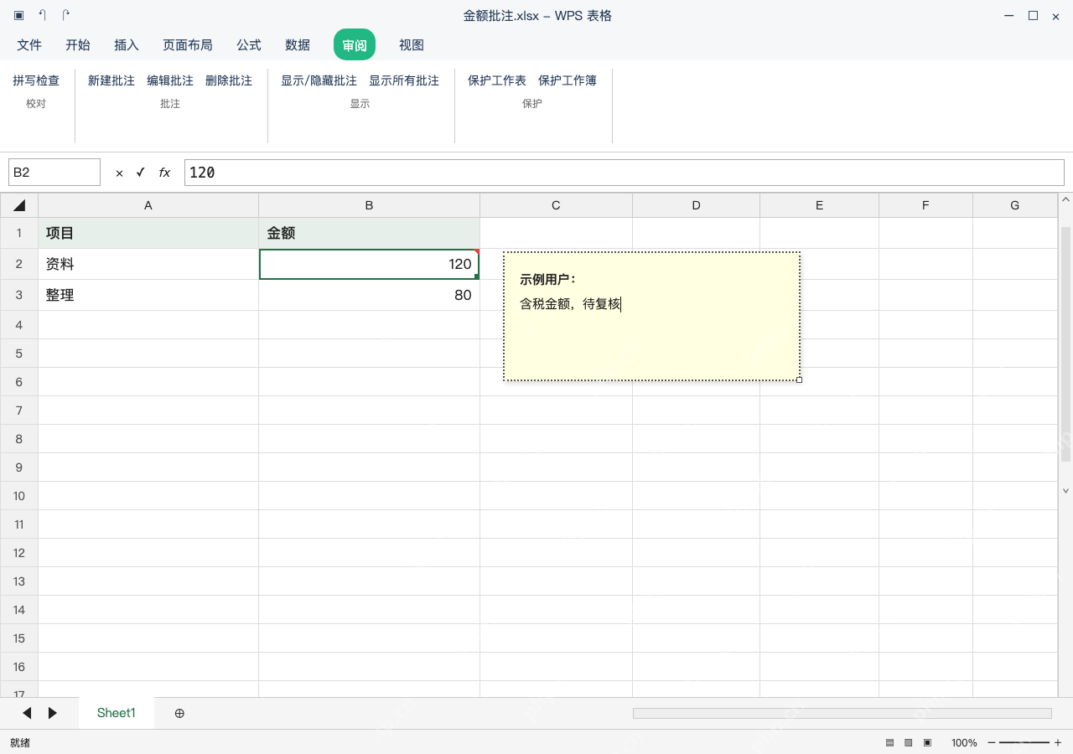Select the Sheet1 tab
Image resolution: width=1073 pixels, height=754 pixels.
[117, 713]
